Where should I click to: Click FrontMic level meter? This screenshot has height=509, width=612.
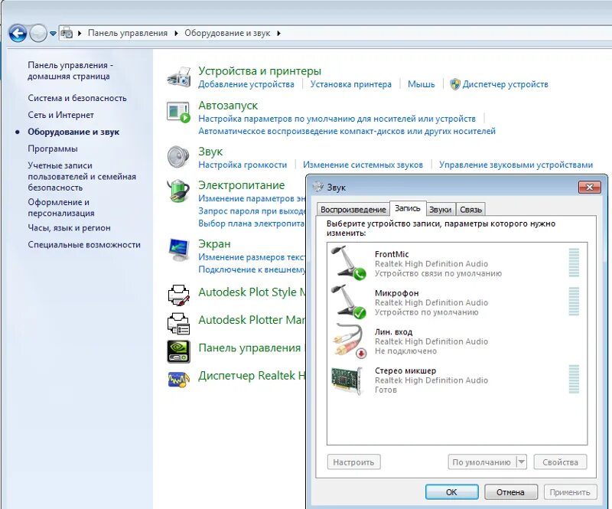coord(574,263)
